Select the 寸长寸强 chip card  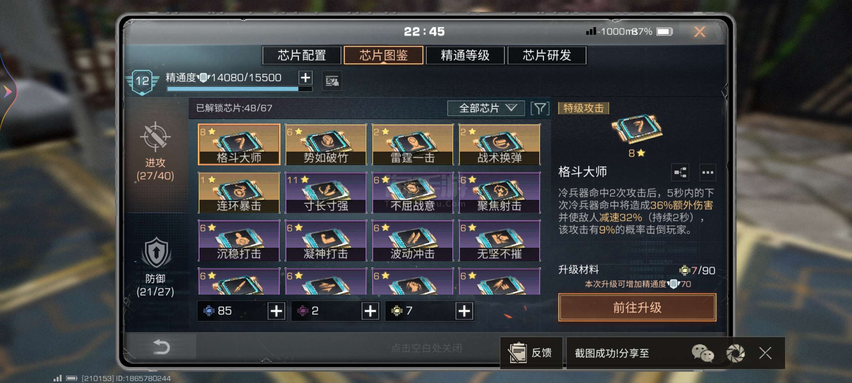[x=326, y=192]
